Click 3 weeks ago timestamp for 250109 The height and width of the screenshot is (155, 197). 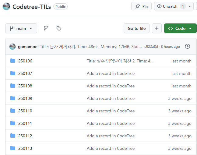pyautogui.click(x=180, y=98)
